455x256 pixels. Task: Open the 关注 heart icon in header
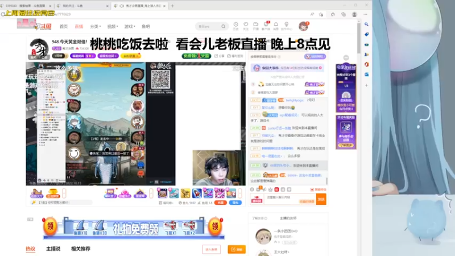point(246,26)
